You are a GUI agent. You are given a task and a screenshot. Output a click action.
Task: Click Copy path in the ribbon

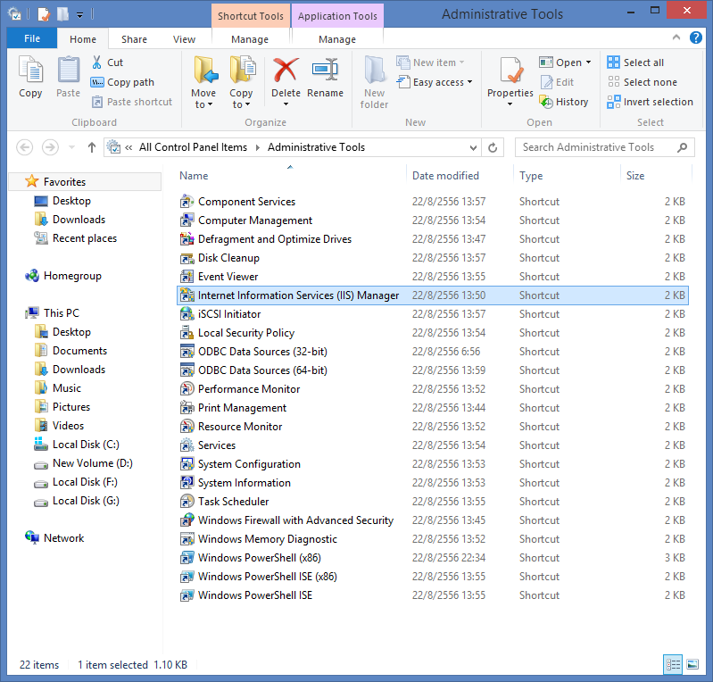coord(122,82)
